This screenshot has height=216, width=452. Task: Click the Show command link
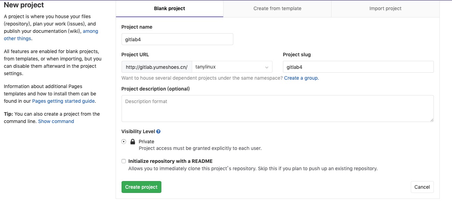tap(56, 121)
